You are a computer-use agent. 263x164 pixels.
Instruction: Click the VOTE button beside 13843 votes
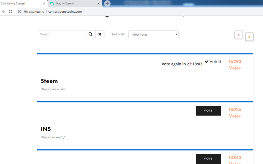(208, 159)
